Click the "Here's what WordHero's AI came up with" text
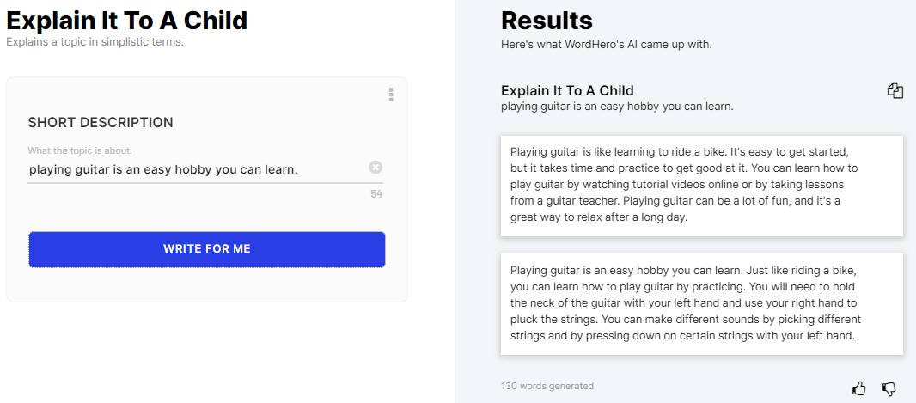916x403 pixels. point(606,44)
